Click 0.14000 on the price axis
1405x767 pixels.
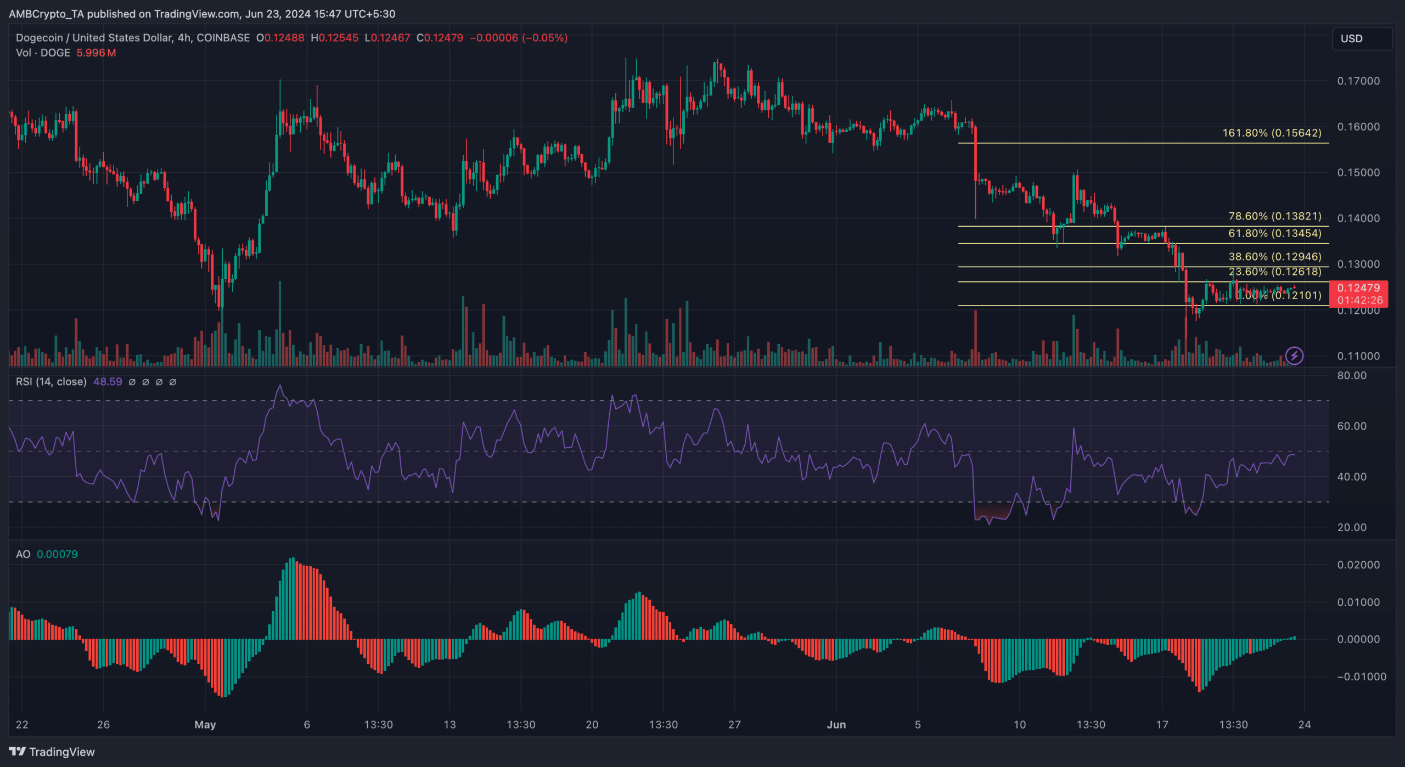coord(1358,218)
